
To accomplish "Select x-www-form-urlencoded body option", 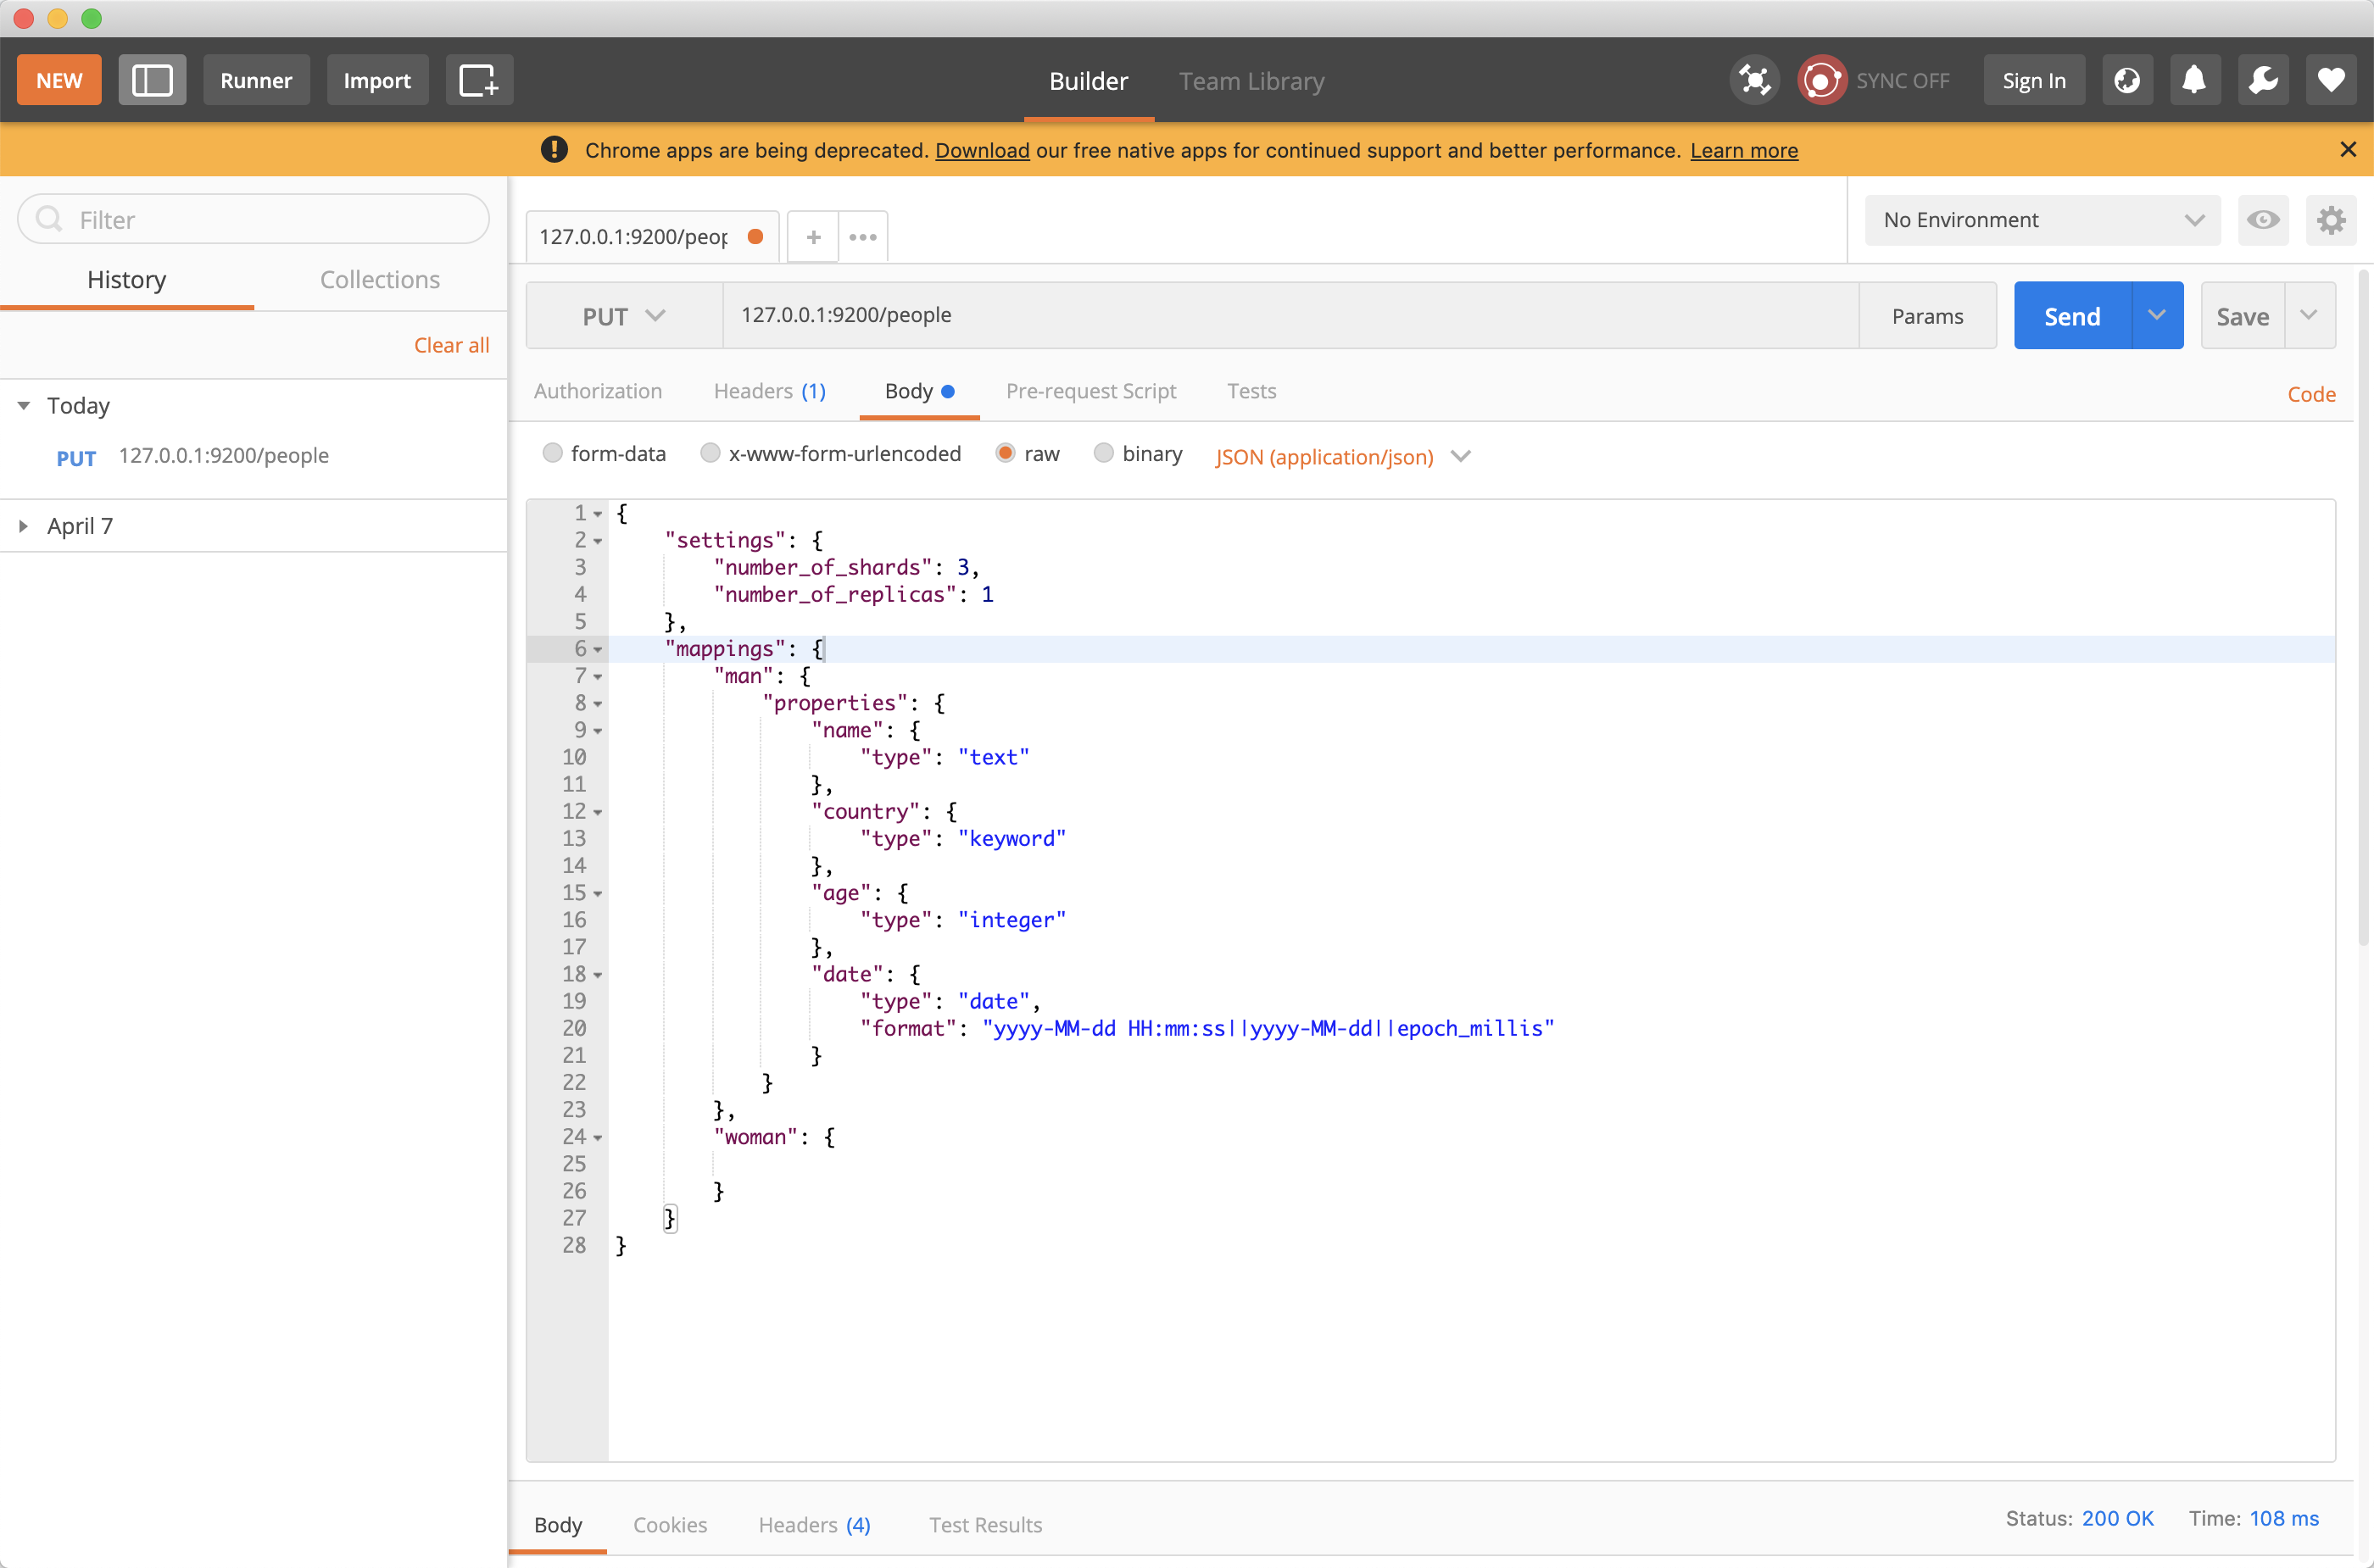I will click(x=711, y=453).
